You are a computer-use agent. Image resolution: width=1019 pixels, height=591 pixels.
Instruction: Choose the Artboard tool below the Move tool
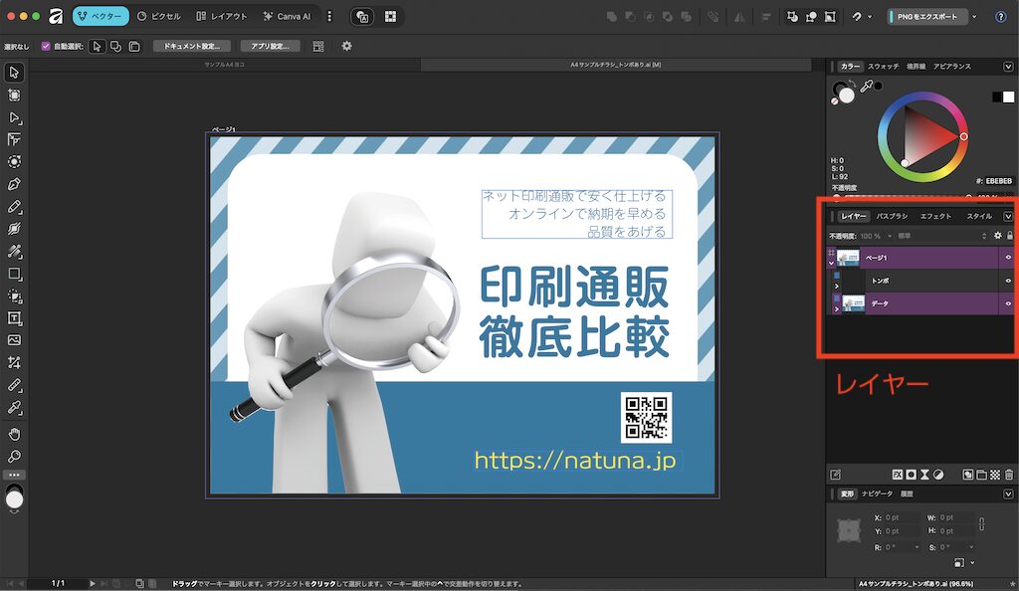15,96
